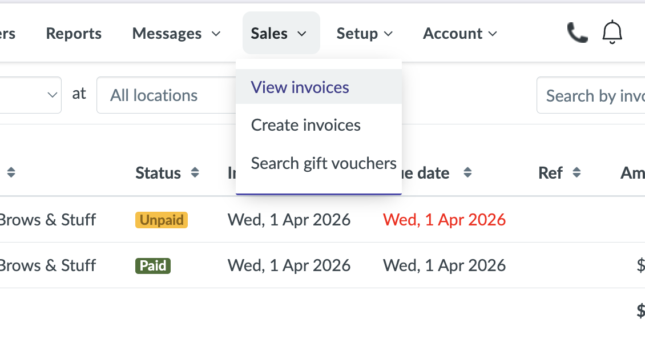Expand the Account dropdown
Image resolution: width=645 pixels, height=347 pixels.
tap(459, 33)
